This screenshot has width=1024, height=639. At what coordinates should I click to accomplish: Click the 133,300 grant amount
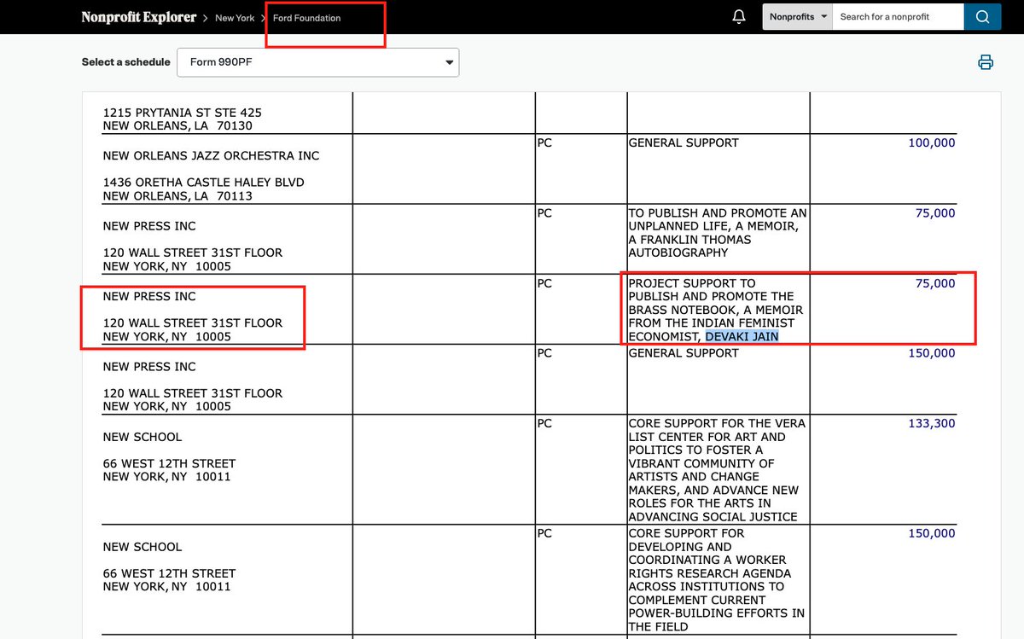(x=932, y=424)
